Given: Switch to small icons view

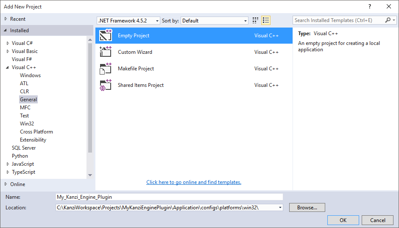Looking at the screenshot, I should (x=256, y=20).
